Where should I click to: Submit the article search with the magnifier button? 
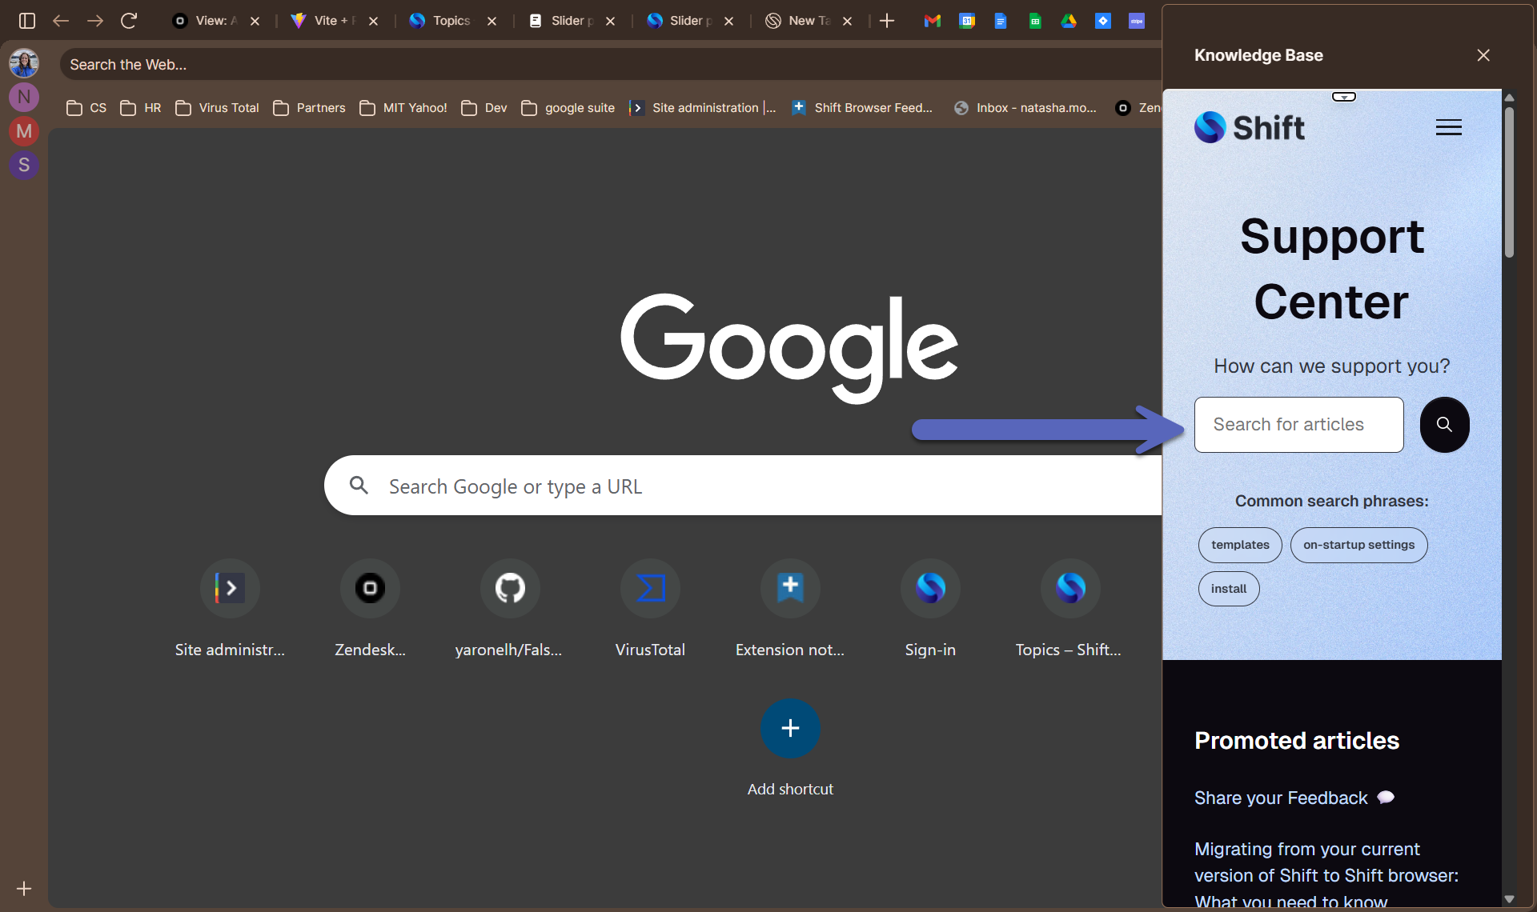tap(1444, 425)
